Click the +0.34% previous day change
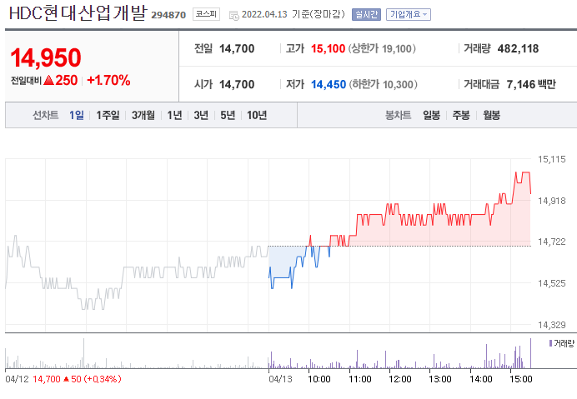The image size is (577, 399). [x=103, y=379]
